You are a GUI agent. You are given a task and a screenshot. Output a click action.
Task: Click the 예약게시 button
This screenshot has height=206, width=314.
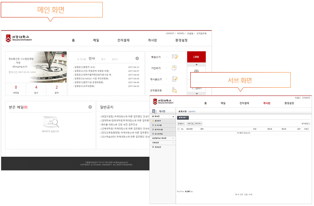pos(198,124)
